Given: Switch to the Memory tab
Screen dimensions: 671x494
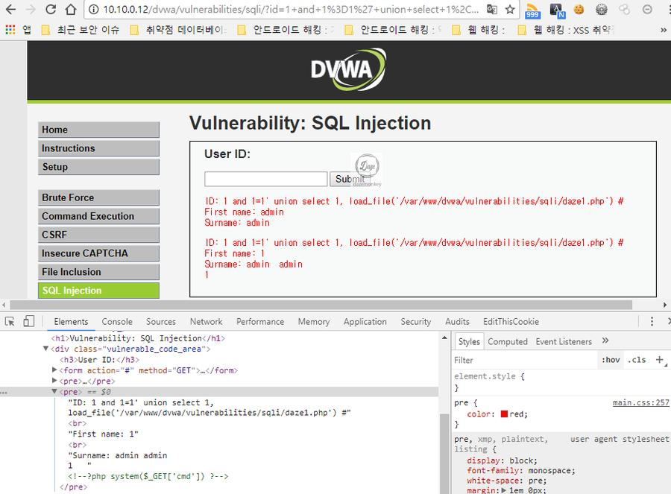Looking at the screenshot, I should (x=314, y=321).
